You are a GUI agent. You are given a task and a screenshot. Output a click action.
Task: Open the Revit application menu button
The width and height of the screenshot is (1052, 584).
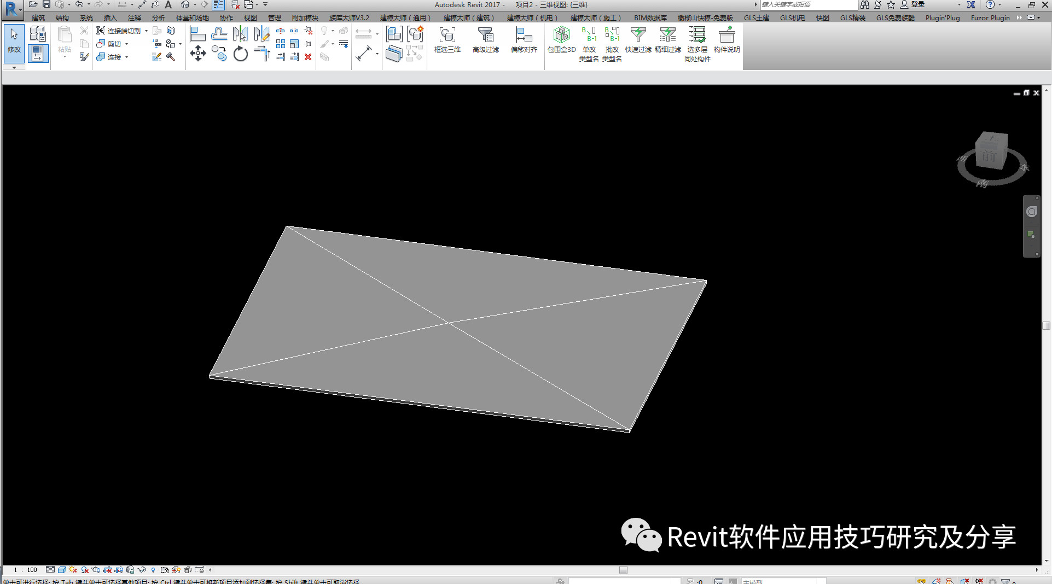12,9
